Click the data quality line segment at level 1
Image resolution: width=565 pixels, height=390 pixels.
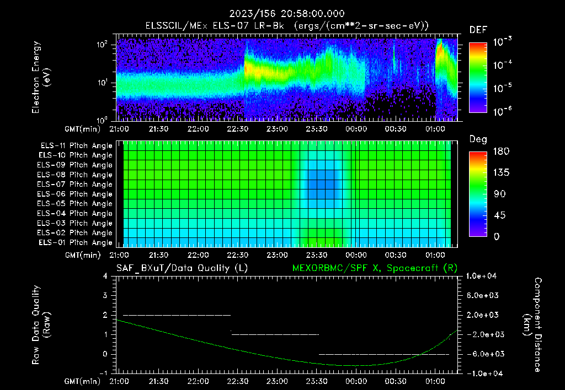point(275,334)
